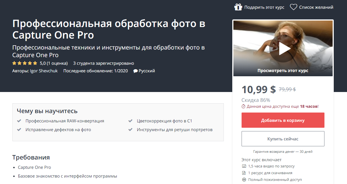Click checkmark beside Инструменты для ретуши портретов
This screenshot has width=347, height=184.
point(131,130)
